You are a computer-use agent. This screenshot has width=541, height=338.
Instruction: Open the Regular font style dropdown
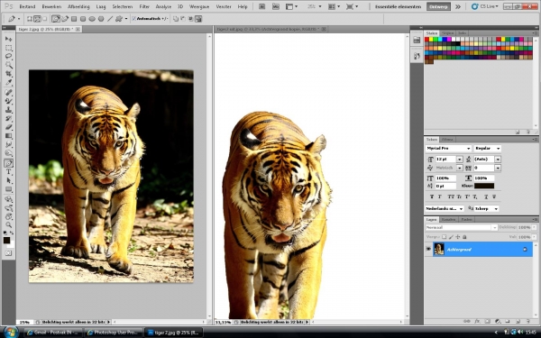tap(498, 149)
